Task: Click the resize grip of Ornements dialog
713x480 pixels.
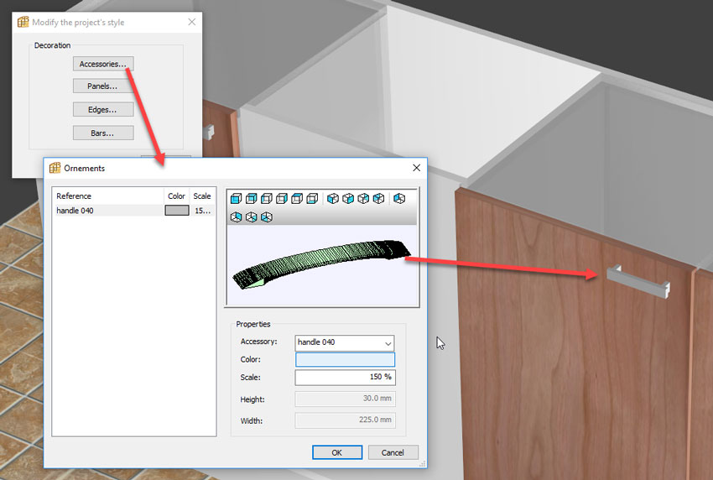Action: [423, 463]
